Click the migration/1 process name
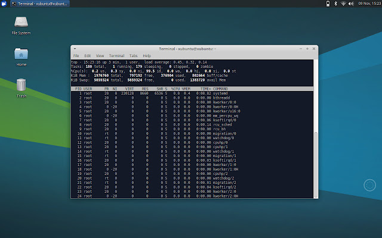The width and height of the screenshot is (382, 238). (x=224, y=156)
